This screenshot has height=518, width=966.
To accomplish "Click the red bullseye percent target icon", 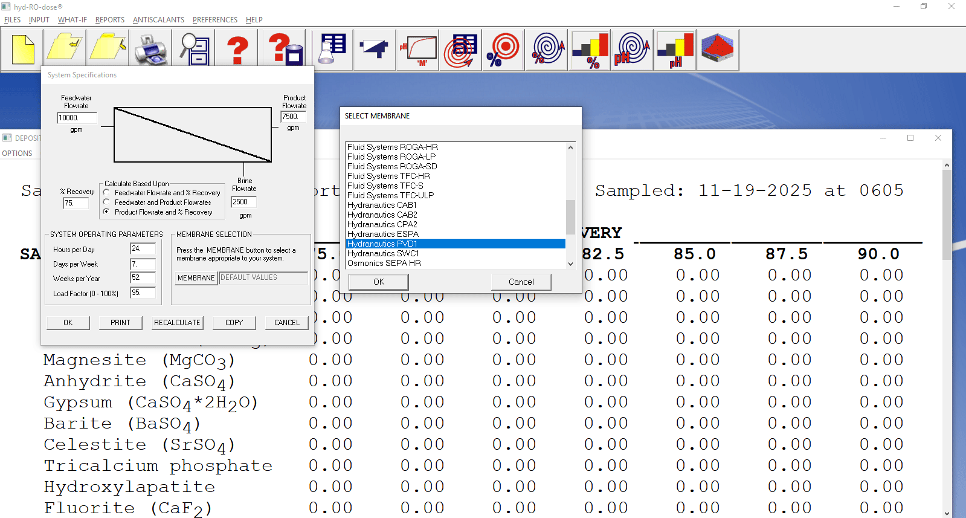I will (x=503, y=50).
